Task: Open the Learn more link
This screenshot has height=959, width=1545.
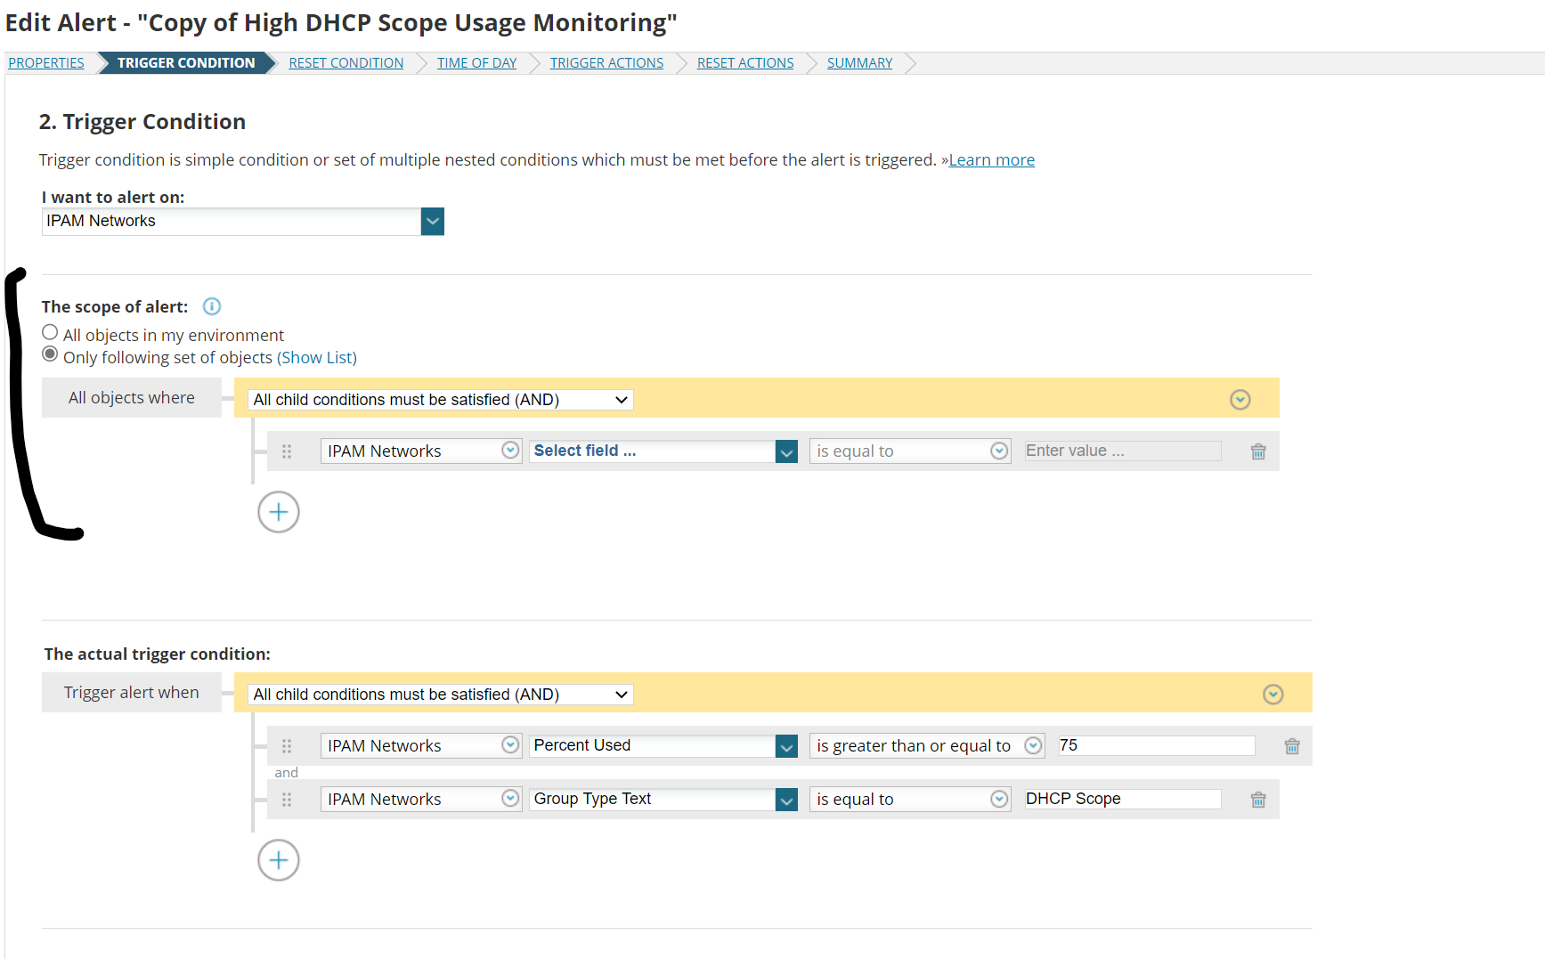Action: click(991, 160)
